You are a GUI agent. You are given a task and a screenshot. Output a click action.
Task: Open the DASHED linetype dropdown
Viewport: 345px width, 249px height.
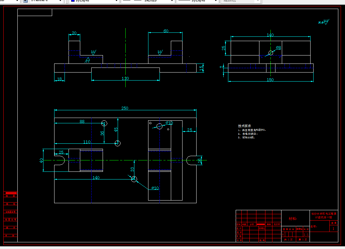coord(172,1)
